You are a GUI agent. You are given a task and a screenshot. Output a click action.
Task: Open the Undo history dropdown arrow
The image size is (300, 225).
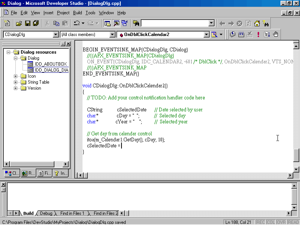click(83, 23)
